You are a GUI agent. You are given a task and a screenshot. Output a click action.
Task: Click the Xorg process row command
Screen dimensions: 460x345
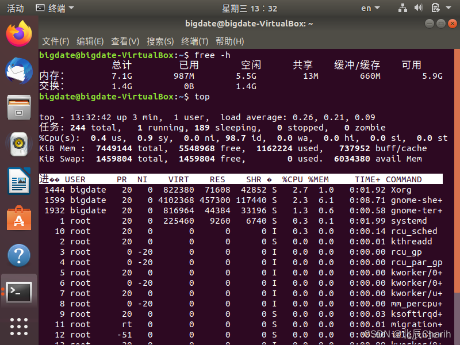401,190
